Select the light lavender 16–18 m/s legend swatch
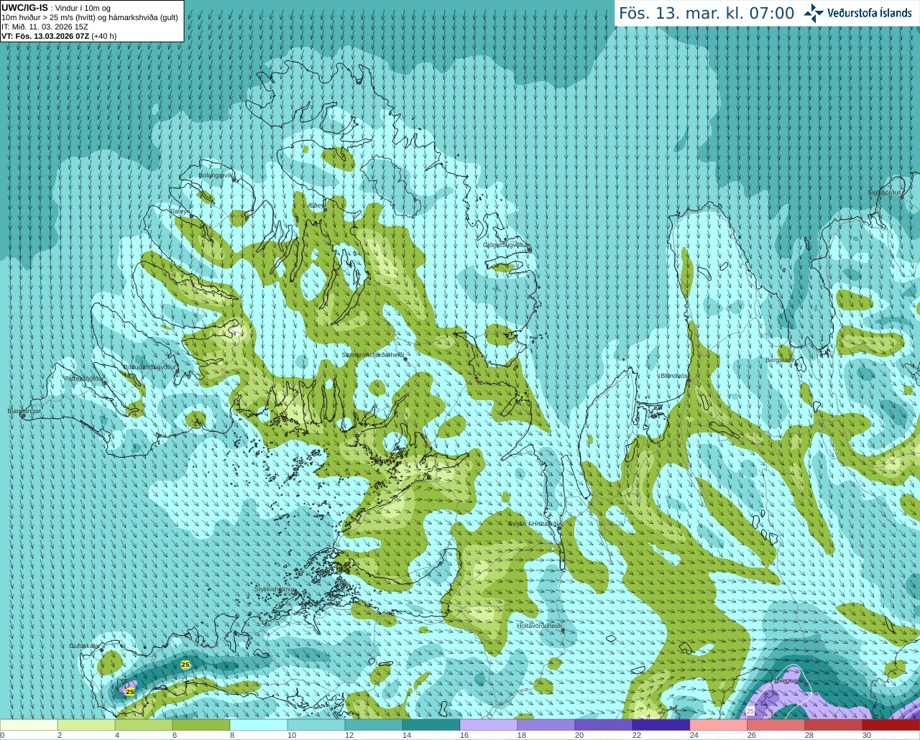The height and width of the screenshot is (740, 920). (489, 725)
